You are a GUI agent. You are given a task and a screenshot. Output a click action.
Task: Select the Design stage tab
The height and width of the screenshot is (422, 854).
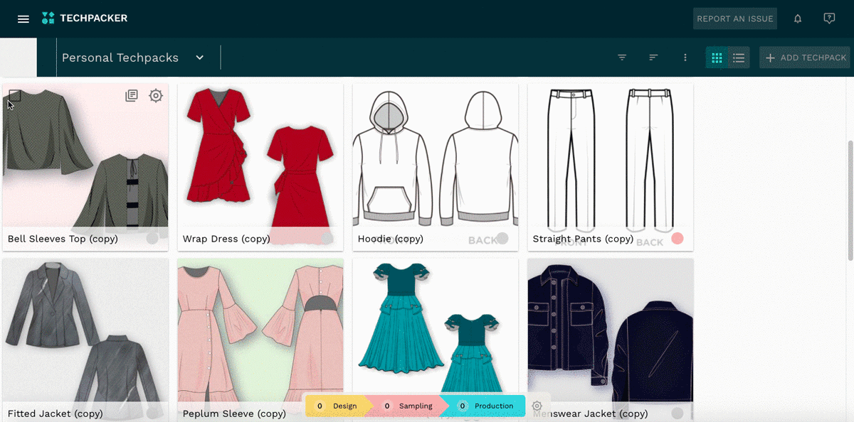click(338, 406)
